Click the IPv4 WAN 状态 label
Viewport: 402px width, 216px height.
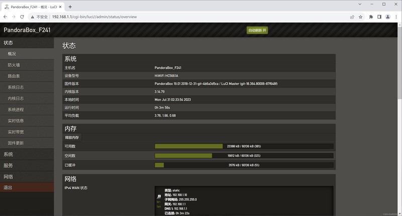click(76, 188)
